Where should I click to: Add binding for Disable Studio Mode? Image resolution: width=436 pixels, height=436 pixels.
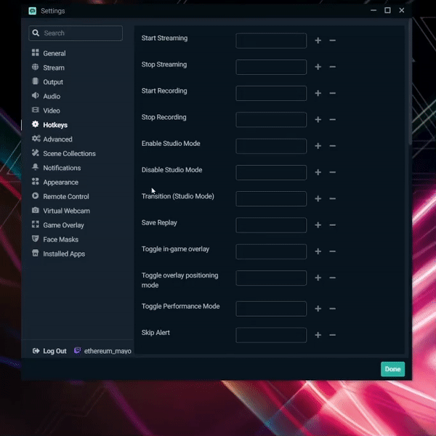(x=318, y=172)
